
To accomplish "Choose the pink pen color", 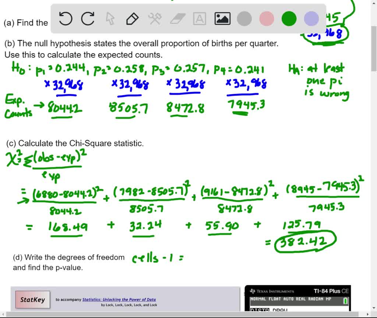I will tap(267, 19).
